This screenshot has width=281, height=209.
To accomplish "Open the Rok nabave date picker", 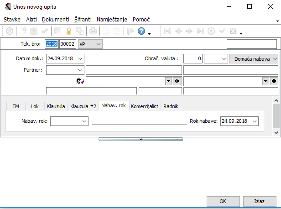I will (x=254, y=121).
